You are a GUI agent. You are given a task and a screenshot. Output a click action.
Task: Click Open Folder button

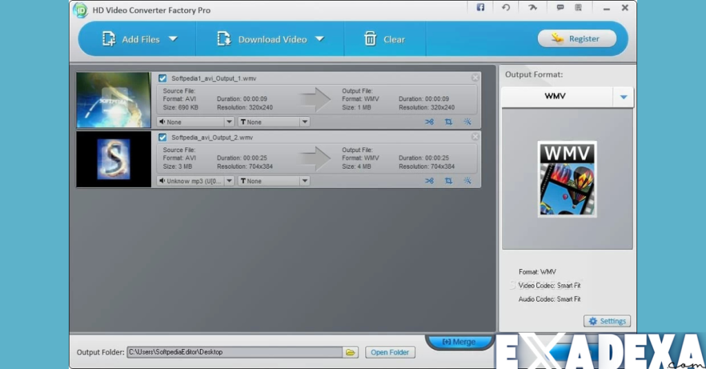[x=390, y=352]
